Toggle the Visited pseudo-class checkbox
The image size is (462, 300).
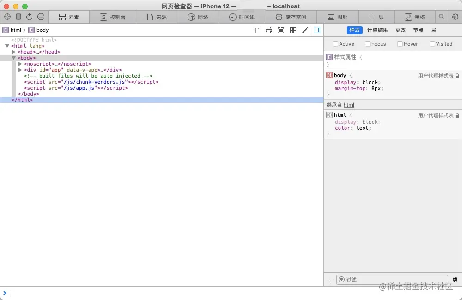(432, 44)
